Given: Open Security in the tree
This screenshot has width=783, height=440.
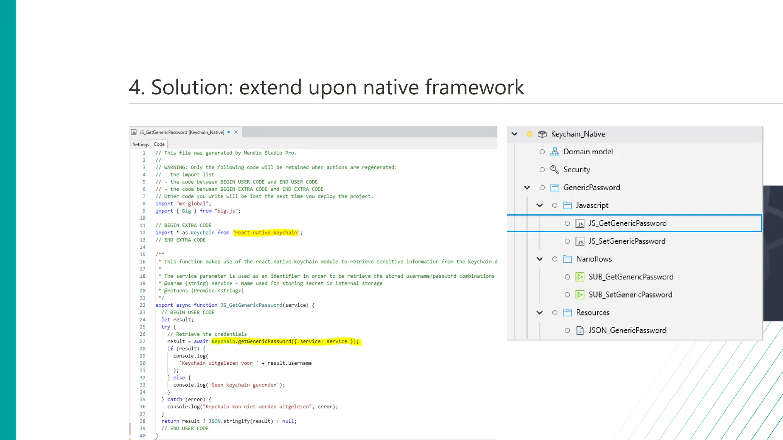Looking at the screenshot, I should tap(577, 170).
